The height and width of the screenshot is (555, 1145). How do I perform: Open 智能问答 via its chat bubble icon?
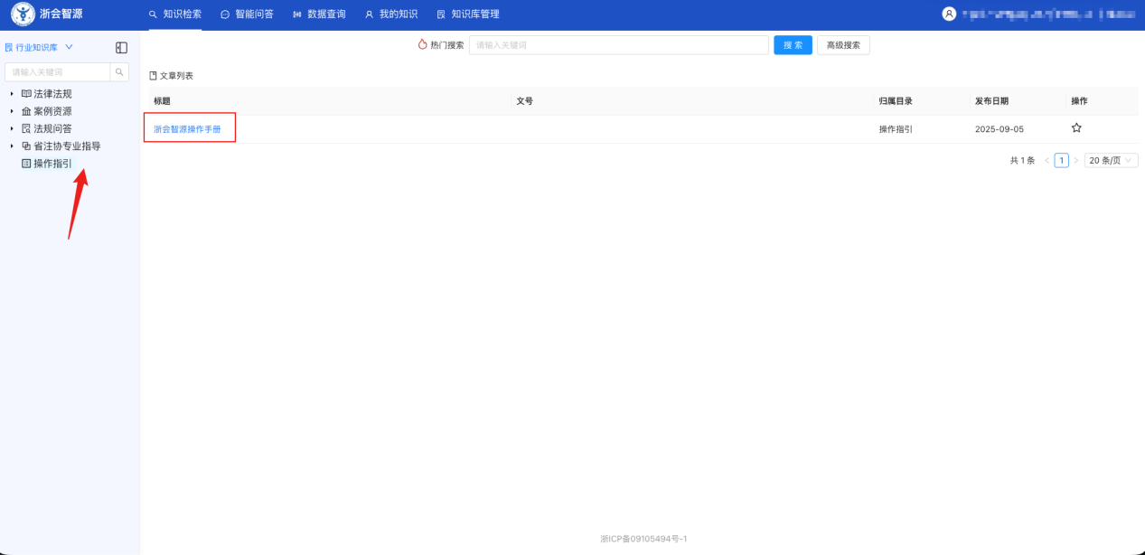tap(227, 14)
